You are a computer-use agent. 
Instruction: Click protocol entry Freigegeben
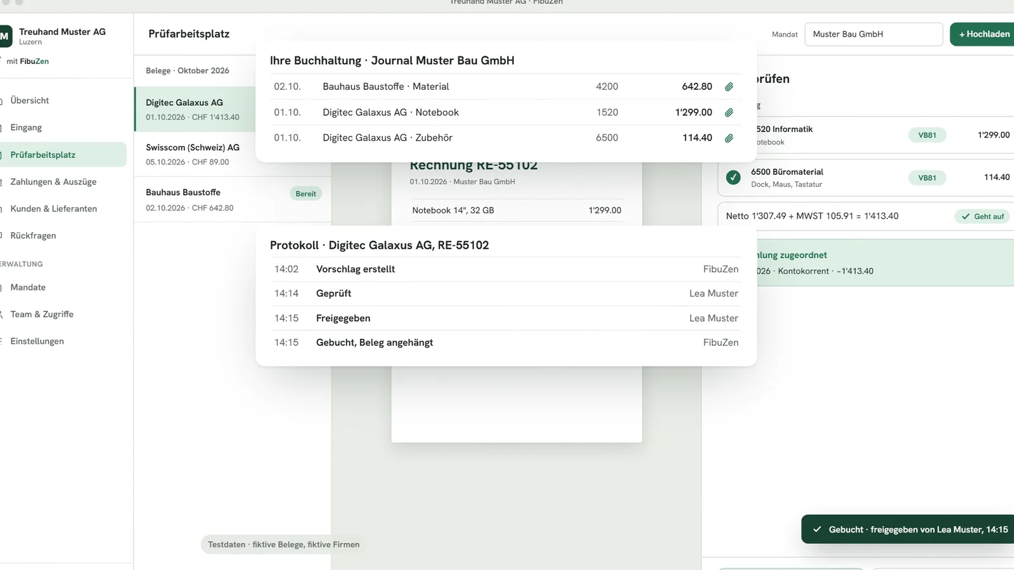click(506, 319)
